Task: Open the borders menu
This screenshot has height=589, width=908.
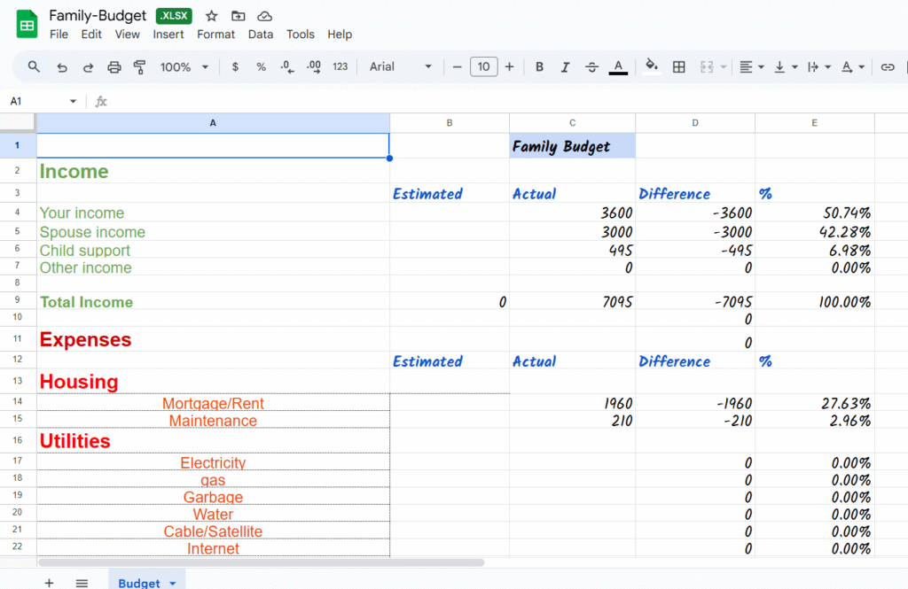Action: click(x=678, y=67)
